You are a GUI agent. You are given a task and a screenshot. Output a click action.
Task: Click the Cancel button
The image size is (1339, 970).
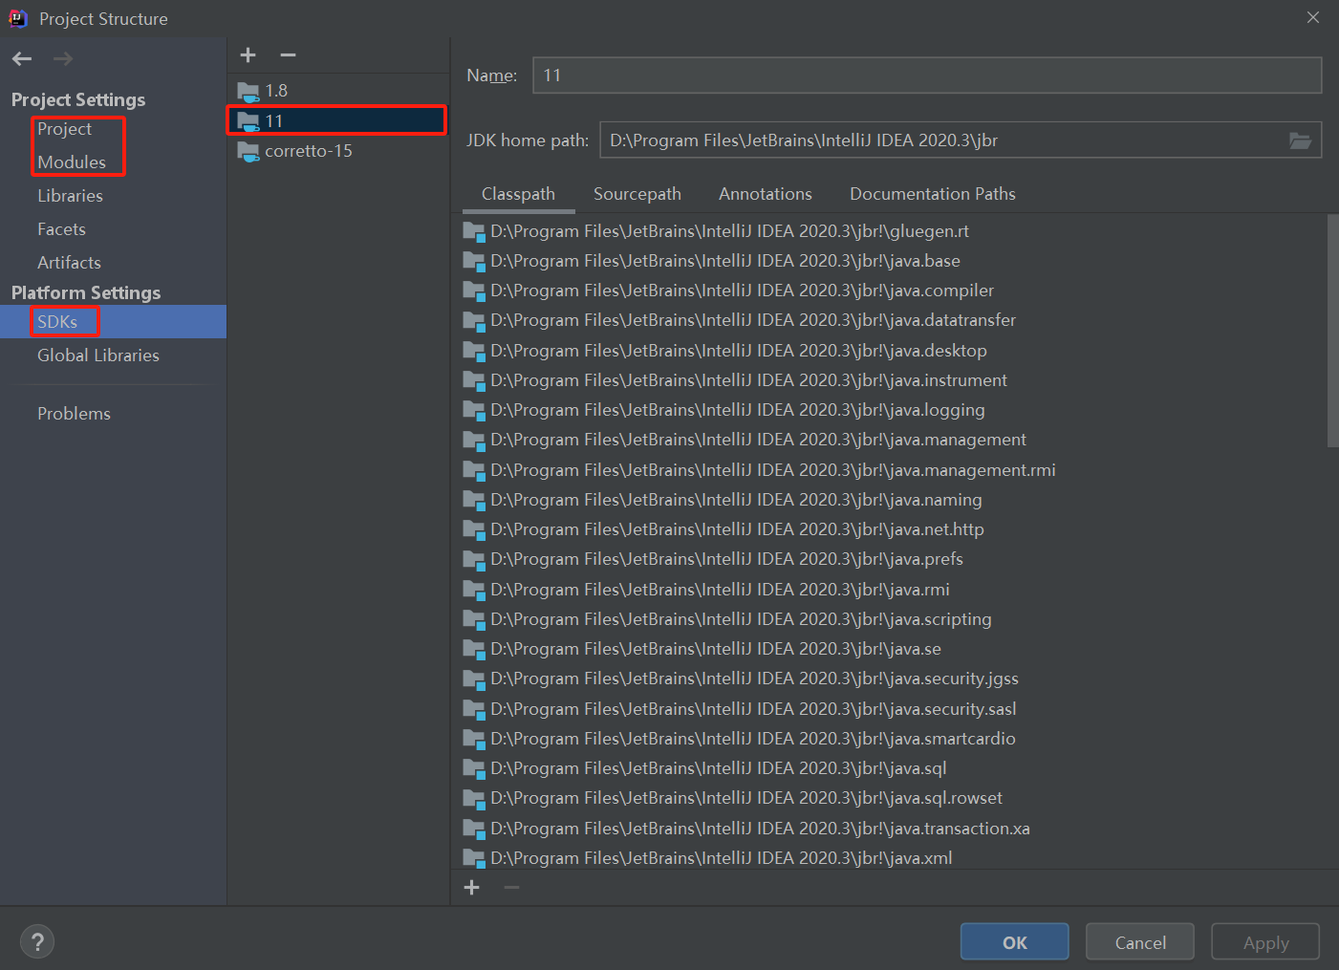[1140, 942]
